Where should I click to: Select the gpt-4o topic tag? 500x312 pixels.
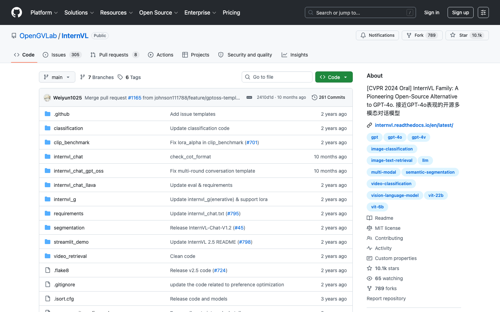click(x=395, y=137)
